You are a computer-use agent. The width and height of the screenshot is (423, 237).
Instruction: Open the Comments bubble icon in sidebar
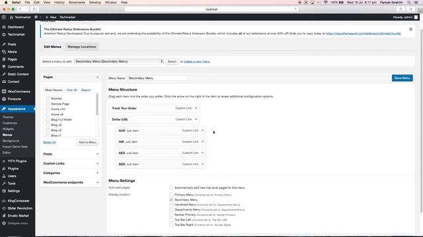[x=4, y=66]
